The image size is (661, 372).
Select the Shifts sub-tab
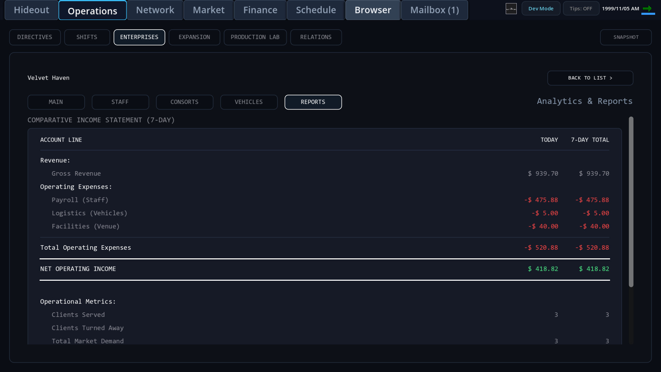[x=87, y=37]
